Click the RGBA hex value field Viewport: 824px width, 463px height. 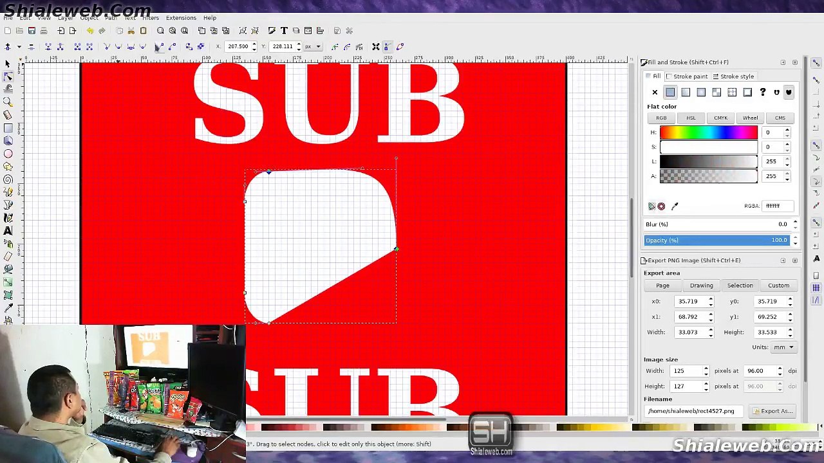778,206
